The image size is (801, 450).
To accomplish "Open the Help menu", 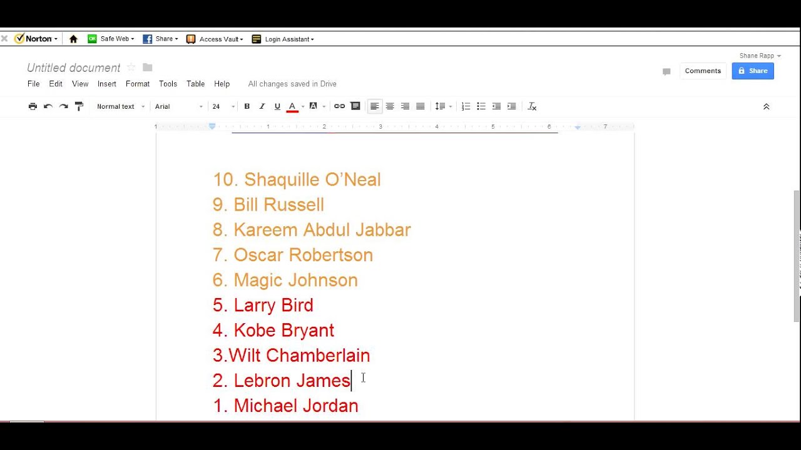I will 222,84.
